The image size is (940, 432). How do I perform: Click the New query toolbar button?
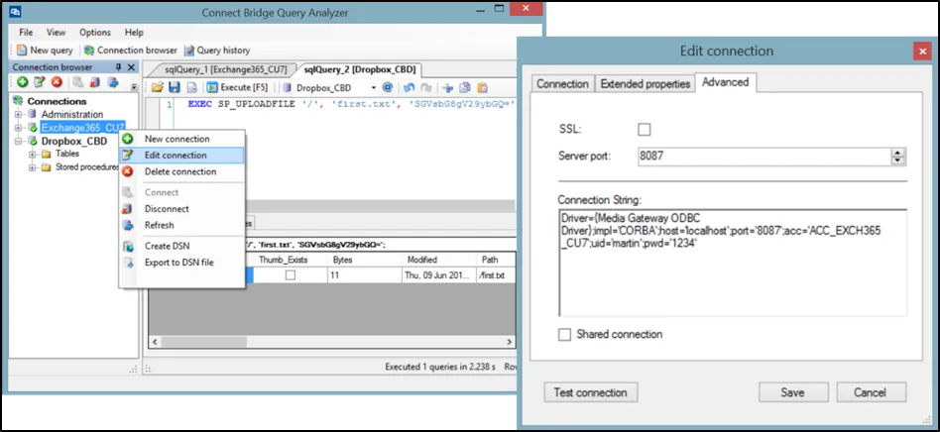click(x=45, y=51)
